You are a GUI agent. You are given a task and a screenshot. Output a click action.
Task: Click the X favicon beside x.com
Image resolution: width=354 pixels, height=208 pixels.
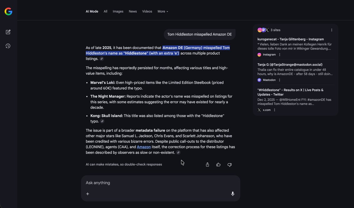pyautogui.click(x=259, y=110)
